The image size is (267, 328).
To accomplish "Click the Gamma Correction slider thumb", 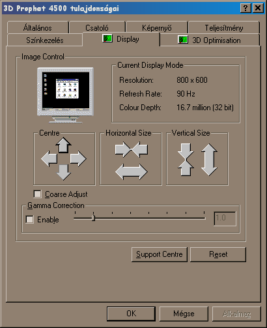I will [x=93, y=218].
